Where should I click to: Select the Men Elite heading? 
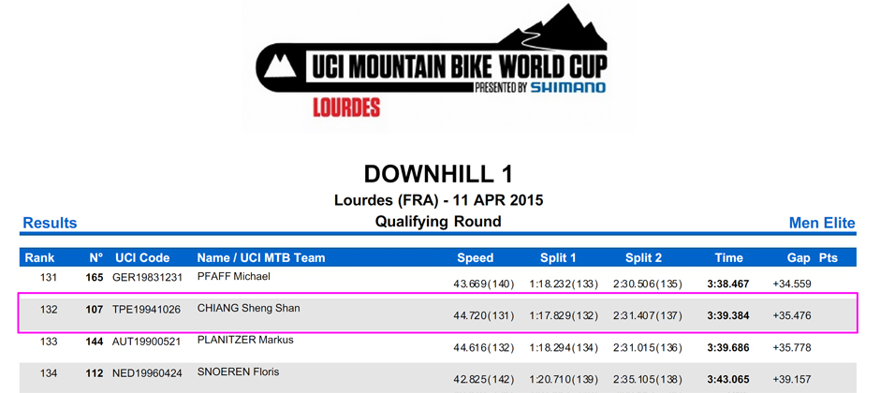coord(822,223)
